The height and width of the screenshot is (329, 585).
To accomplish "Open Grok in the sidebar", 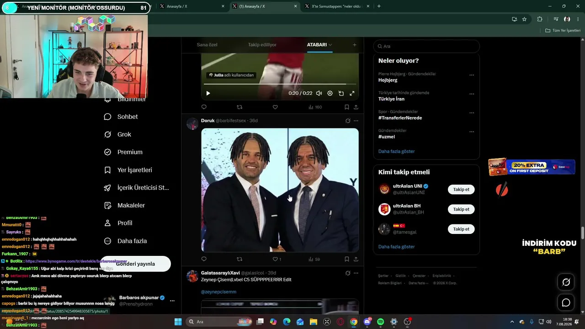I will (x=118, y=134).
